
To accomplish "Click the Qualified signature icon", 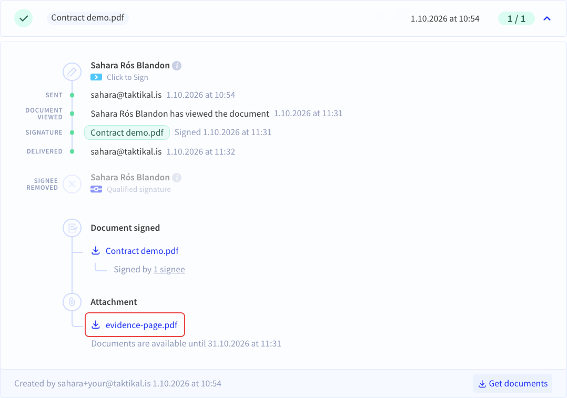I will click(96, 189).
